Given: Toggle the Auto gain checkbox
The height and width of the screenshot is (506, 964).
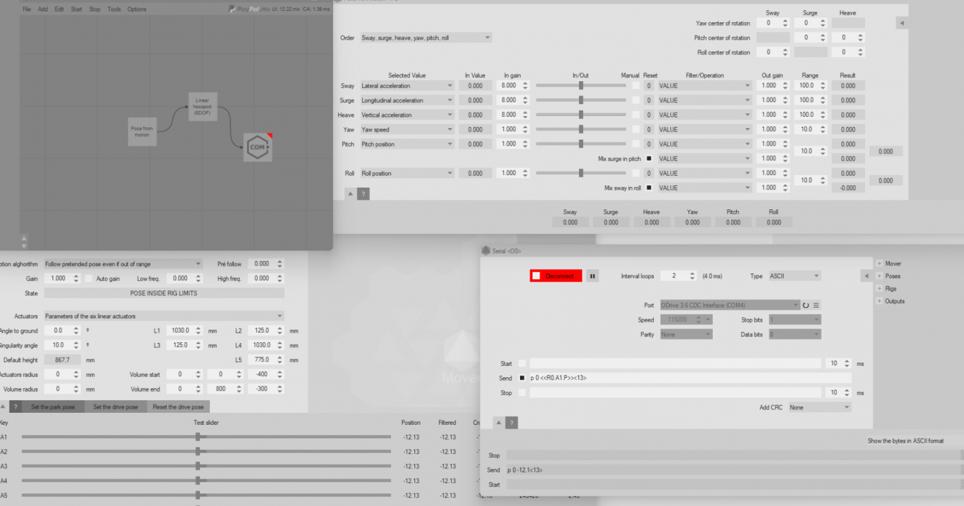Looking at the screenshot, I should (89, 279).
